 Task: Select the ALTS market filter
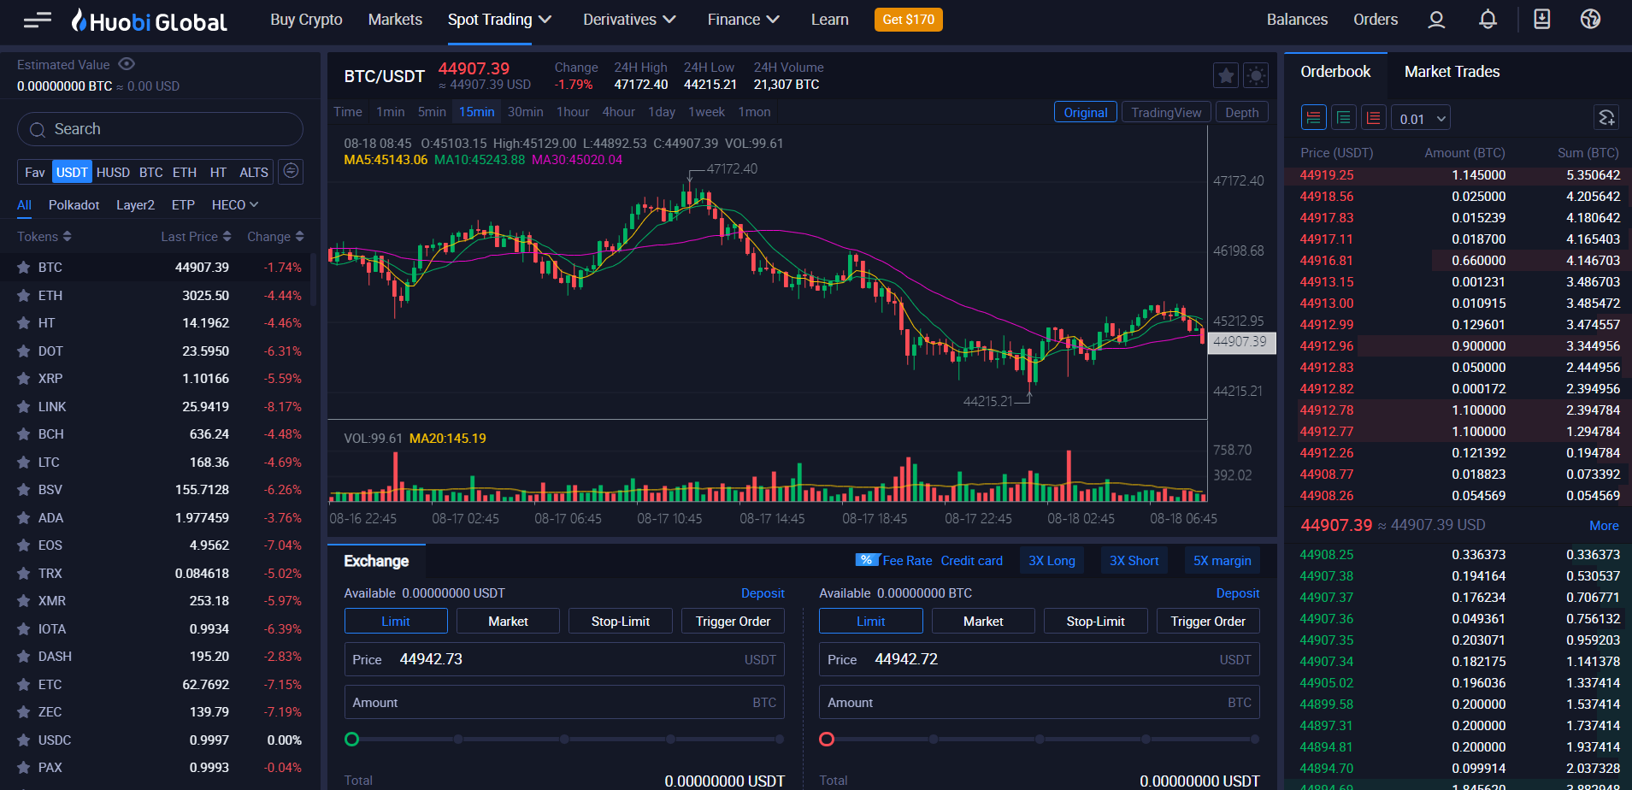254,172
